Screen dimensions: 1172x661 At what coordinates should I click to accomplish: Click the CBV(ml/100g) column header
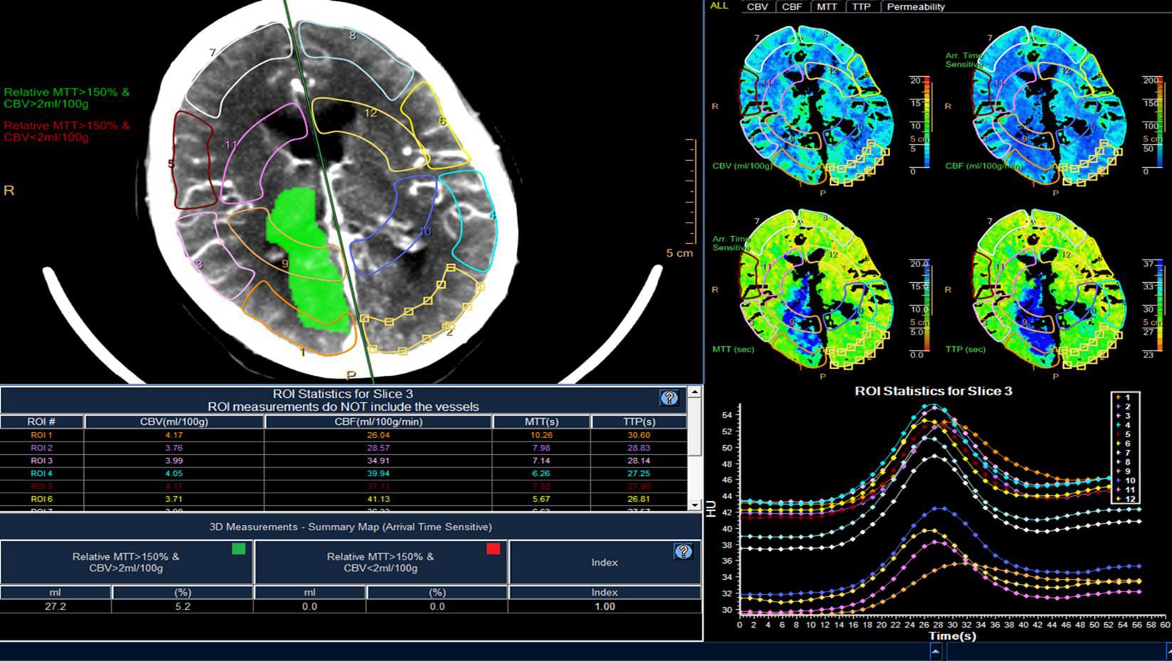pos(174,421)
